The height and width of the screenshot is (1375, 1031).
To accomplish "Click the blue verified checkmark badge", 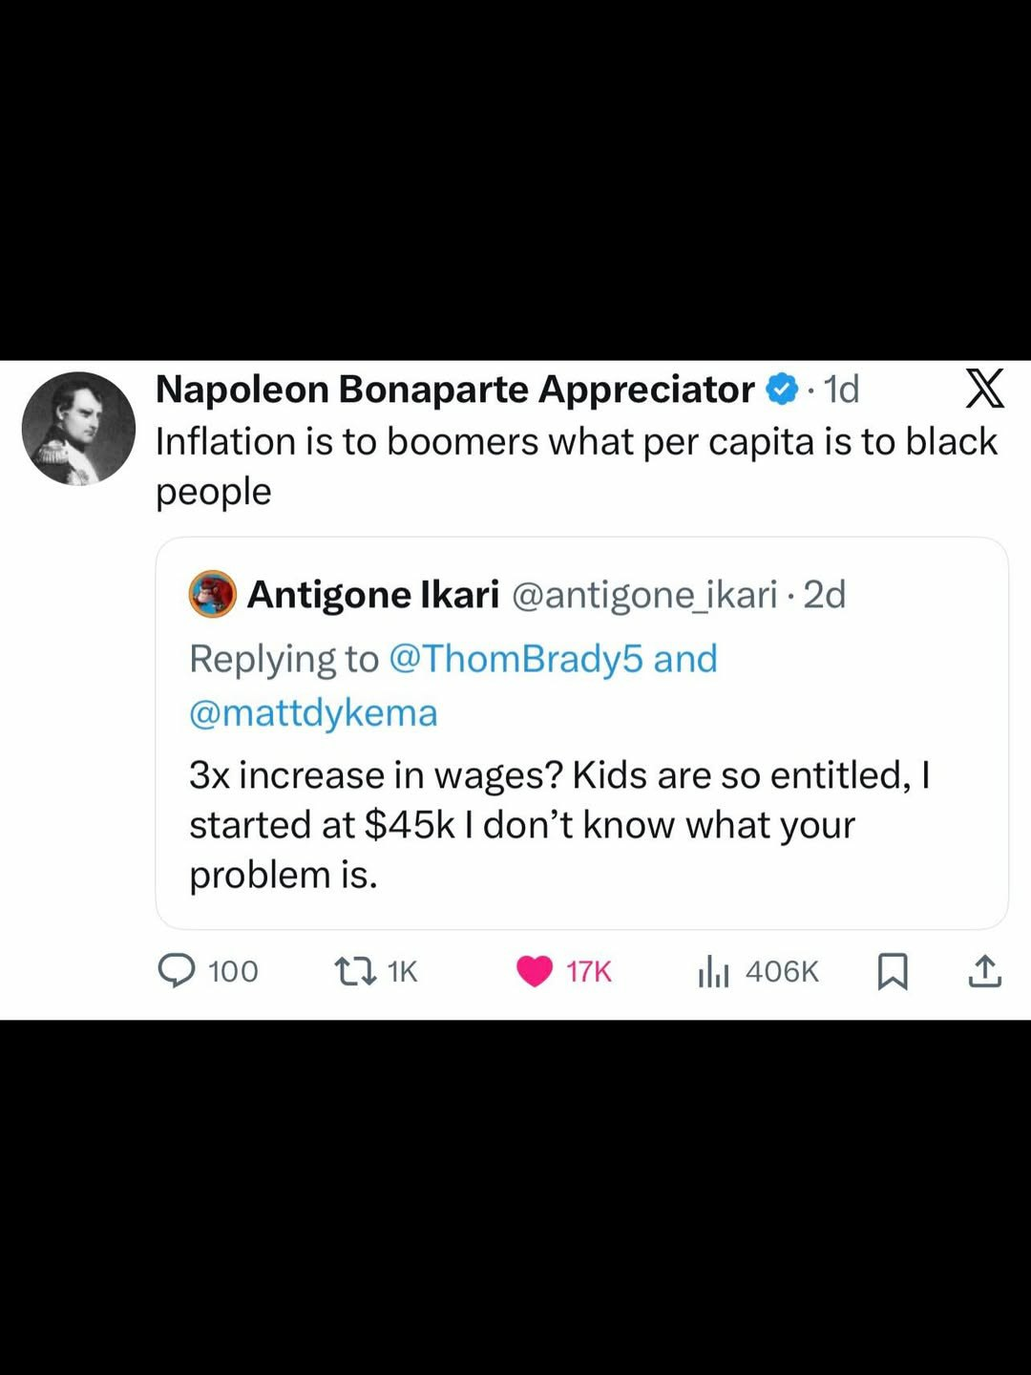I will (782, 389).
